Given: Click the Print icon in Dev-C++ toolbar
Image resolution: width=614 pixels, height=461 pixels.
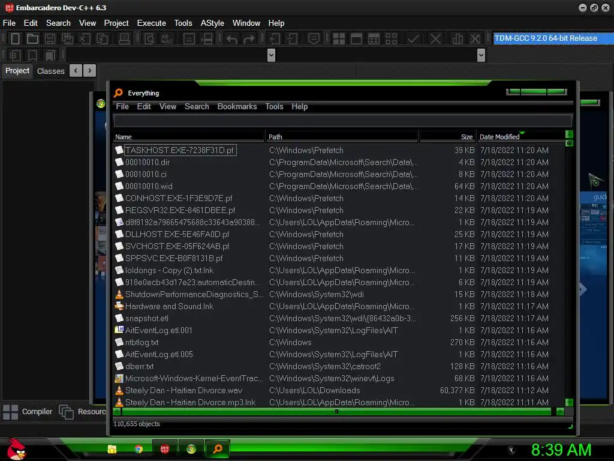Looking at the screenshot, I should pyautogui.click(x=124, y=38).
